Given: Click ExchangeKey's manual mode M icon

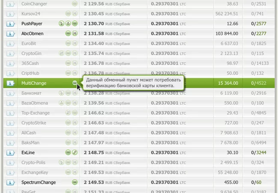Looking at the screenshot, I should pos(75,172).
